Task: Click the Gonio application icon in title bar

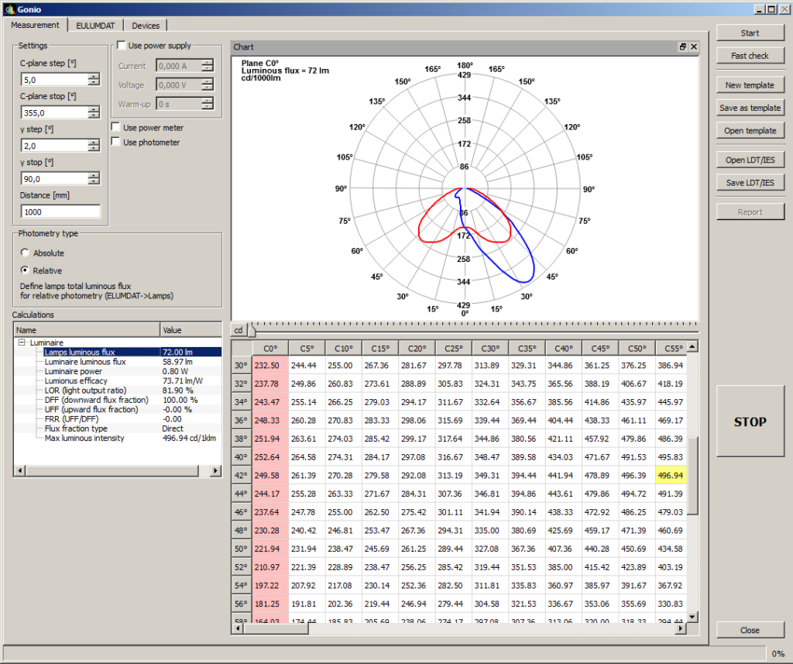Action: point(9,9)
